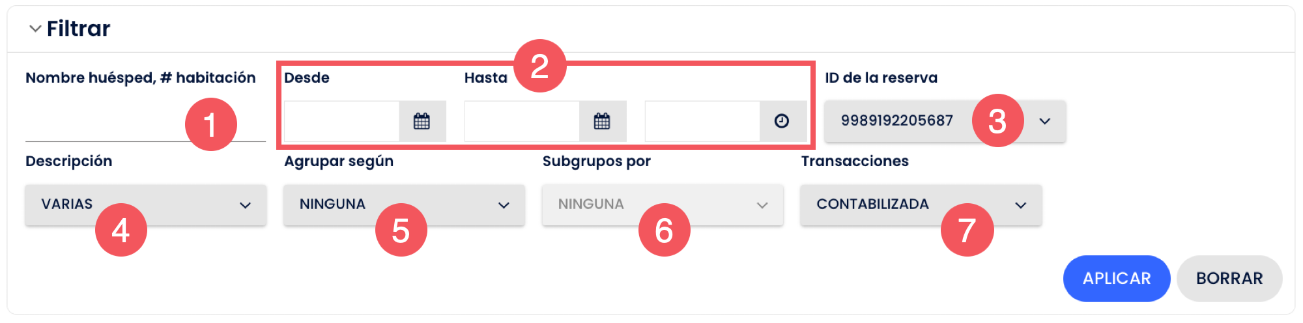
Task: Click the red annotation marker 1
Action: click(x=211, y=124)
